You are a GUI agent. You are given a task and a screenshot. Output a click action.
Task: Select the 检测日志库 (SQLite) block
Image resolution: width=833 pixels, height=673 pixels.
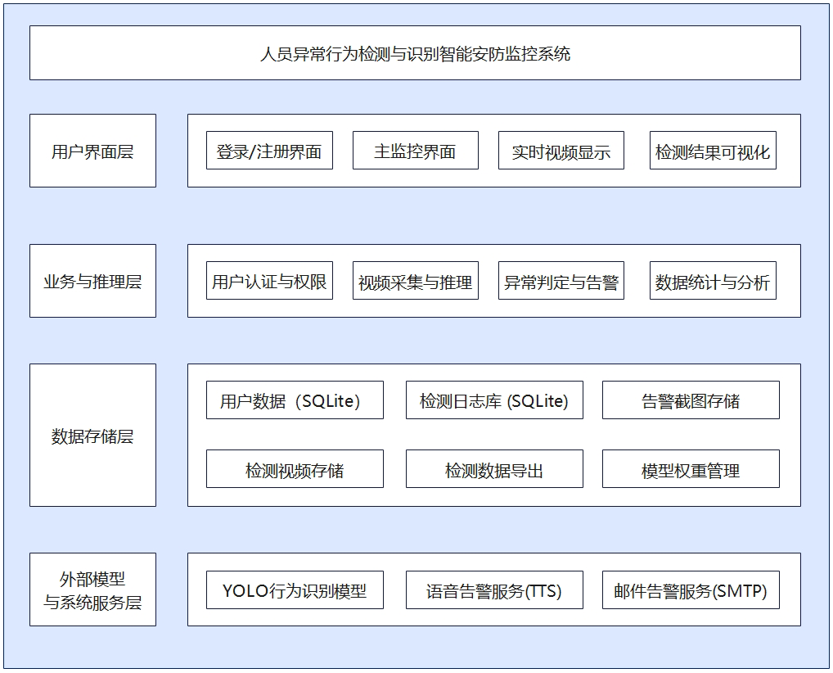click(x=494, y=400)
